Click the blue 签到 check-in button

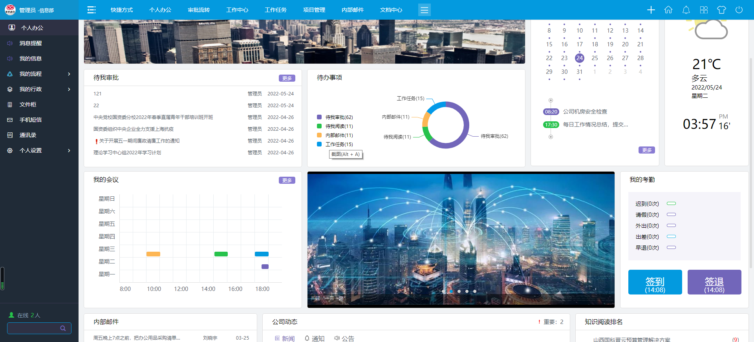[655, 282]
